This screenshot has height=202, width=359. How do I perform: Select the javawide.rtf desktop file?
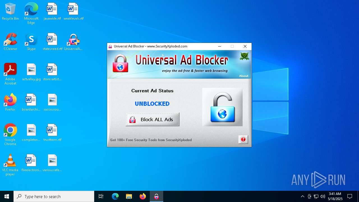click(52, 12)
